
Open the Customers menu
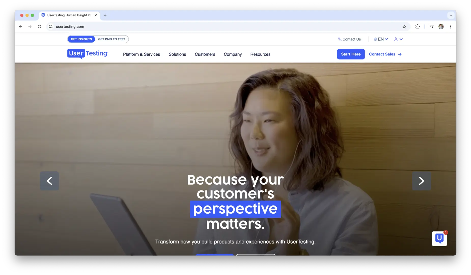[205, 54]
